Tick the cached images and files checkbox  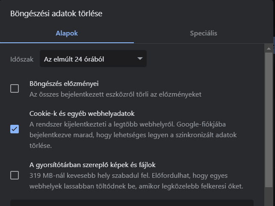(x=15, y=175)
